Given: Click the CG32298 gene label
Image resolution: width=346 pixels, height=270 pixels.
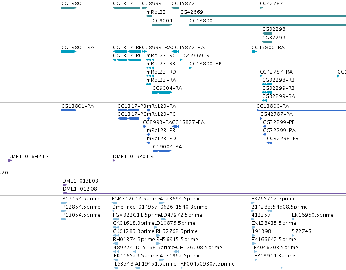Looking at the screenshot, I should pos(274,29).
